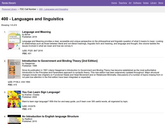Image resolution: width=165 pixels, height=124 pixels.
Task: Click the Showing 1-8 of 8 count
Action: tap(9, 25)
